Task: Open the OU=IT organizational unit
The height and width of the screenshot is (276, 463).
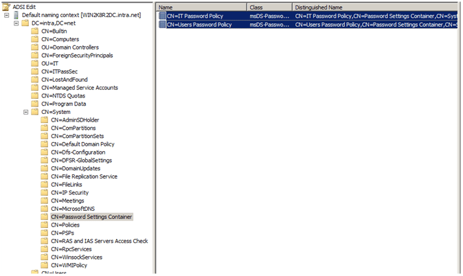Action: 49,63
